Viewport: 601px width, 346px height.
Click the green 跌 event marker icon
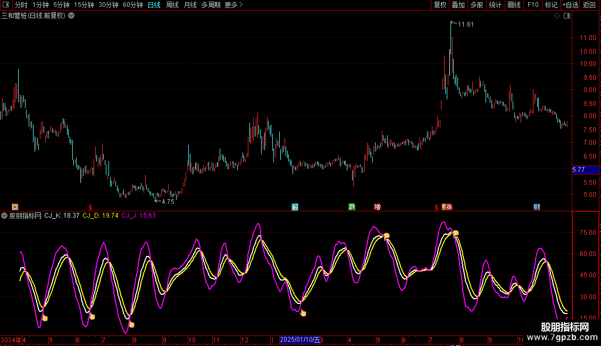(352, 207)
